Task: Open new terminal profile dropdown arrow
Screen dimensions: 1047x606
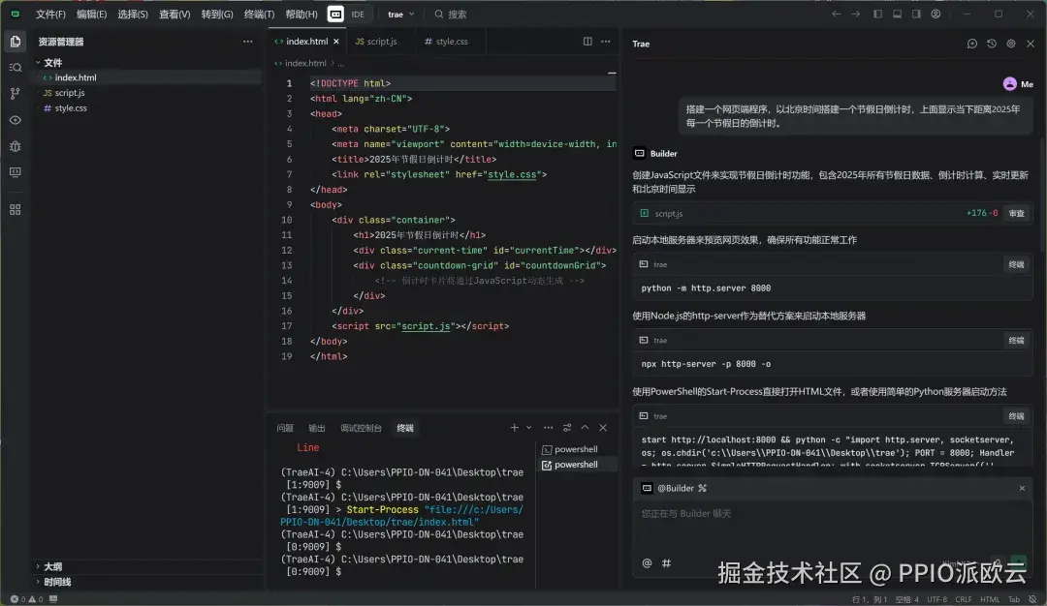Action: [529, 428]
